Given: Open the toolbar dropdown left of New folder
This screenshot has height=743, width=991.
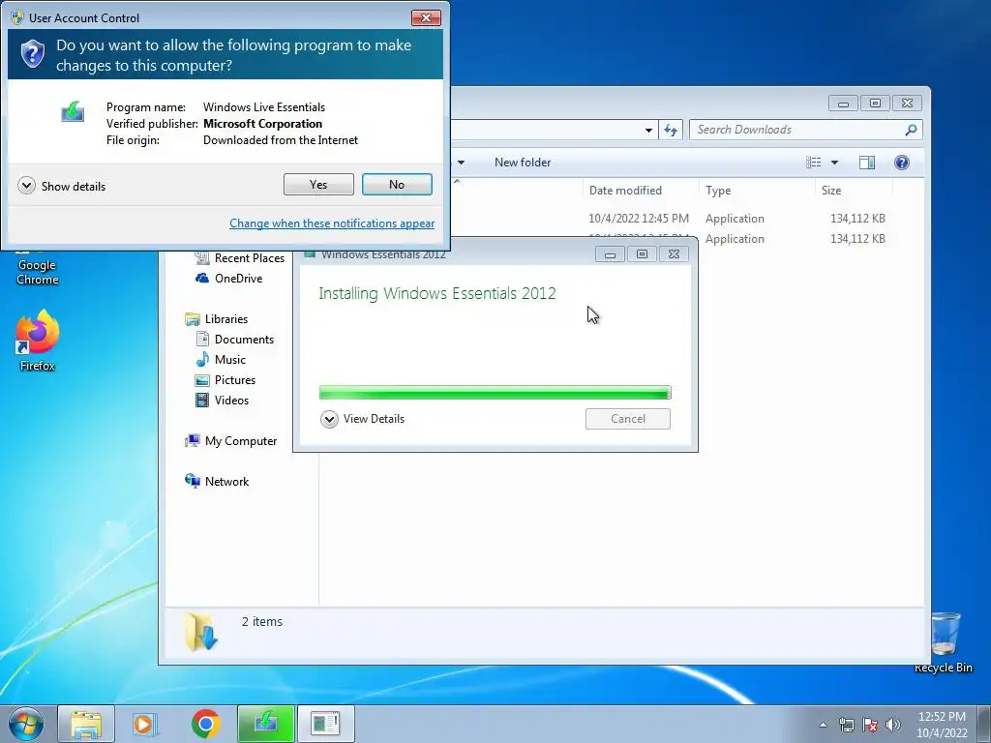Looking at the screenshot, I should [x=462, y=163].
